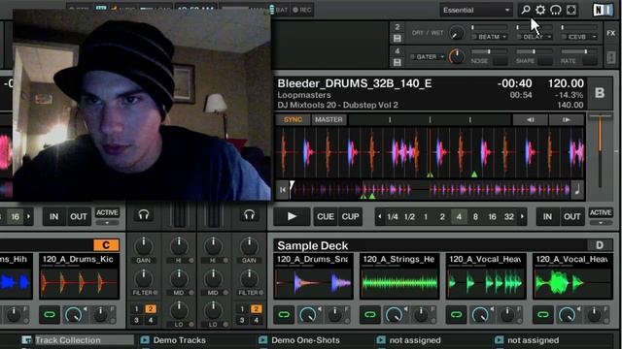Image resolution: width=622 pixels, height=349 pixels.
Task: Click the orange deck C letter badge
Action: 106,245
